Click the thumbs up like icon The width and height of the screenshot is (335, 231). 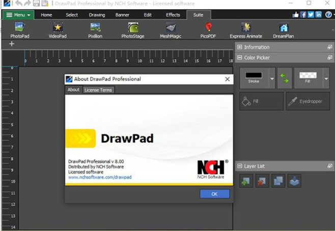pyautogui.click(x=295, y=15)
